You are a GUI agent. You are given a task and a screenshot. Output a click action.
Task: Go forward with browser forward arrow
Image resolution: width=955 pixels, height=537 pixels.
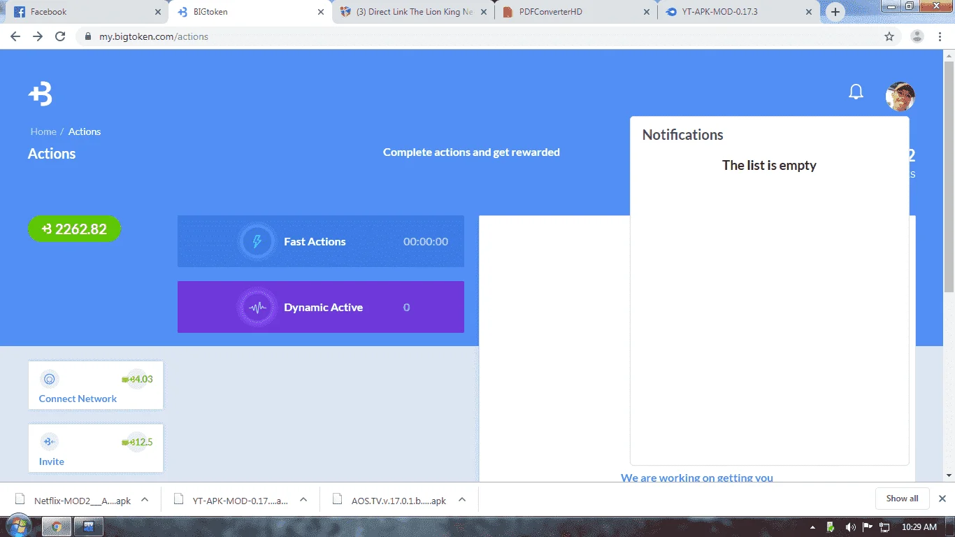[38, 36]
